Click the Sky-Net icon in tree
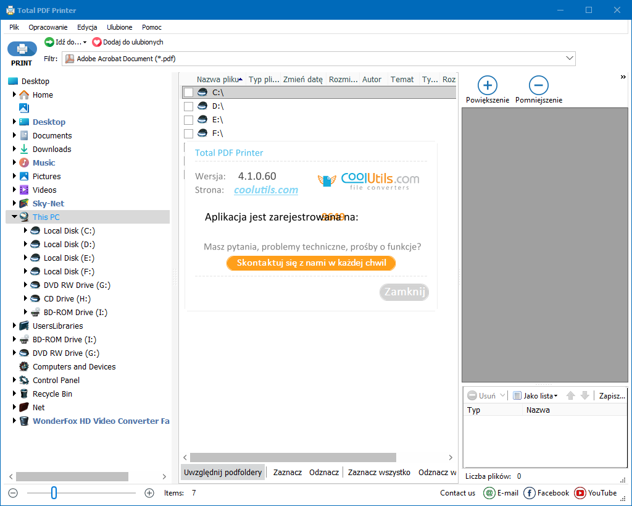The image size is (632, 506). tap(24, 203)
